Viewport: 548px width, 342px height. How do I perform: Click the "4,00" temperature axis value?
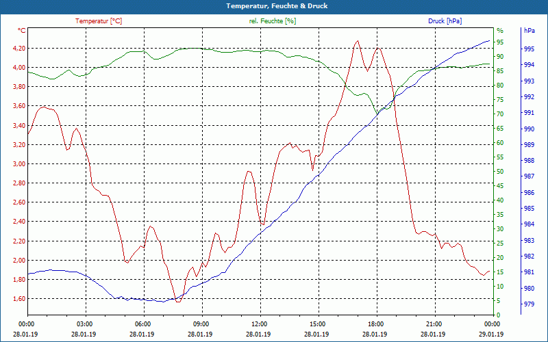pyautogui.click(x=19, y=67)
